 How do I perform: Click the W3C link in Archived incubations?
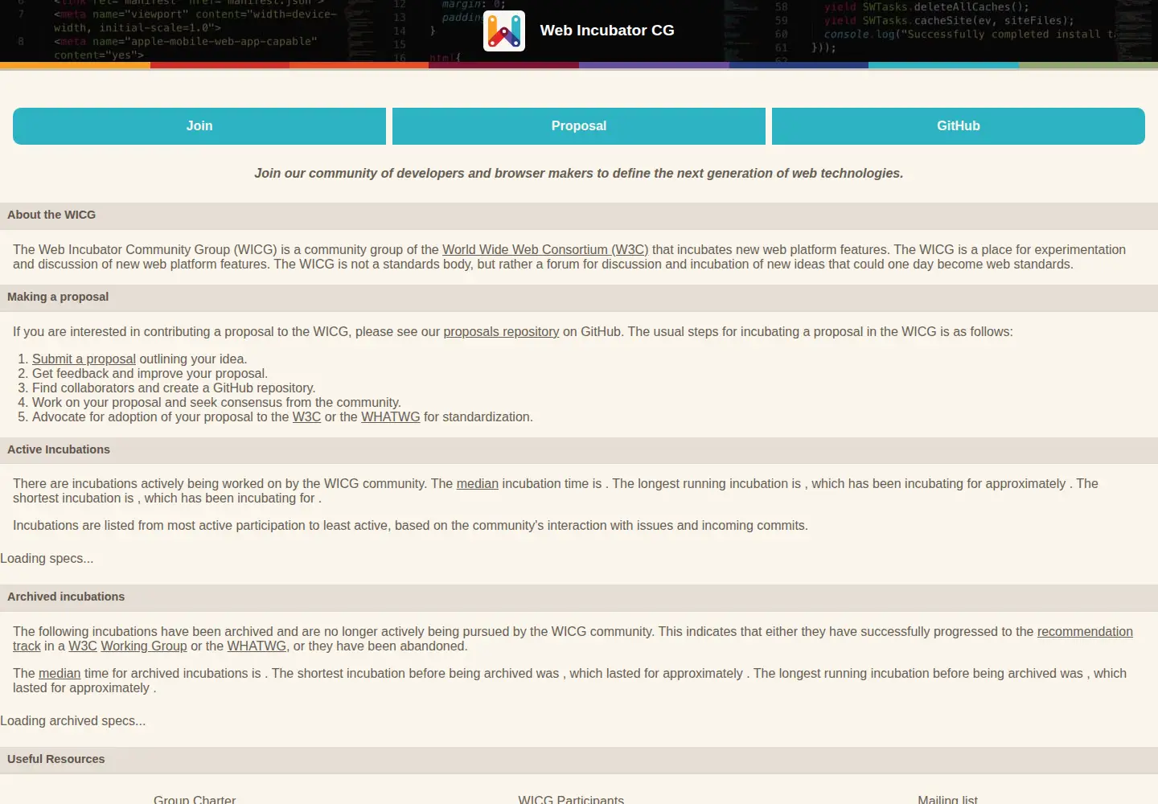[x=83, y=646]
